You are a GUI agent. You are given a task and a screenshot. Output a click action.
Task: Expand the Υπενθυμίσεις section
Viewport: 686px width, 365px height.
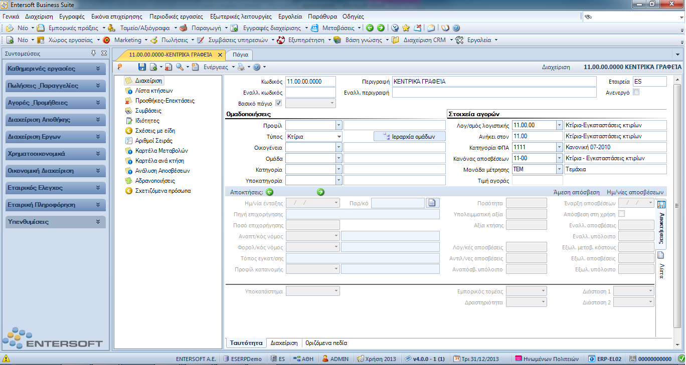pos(55,222)
